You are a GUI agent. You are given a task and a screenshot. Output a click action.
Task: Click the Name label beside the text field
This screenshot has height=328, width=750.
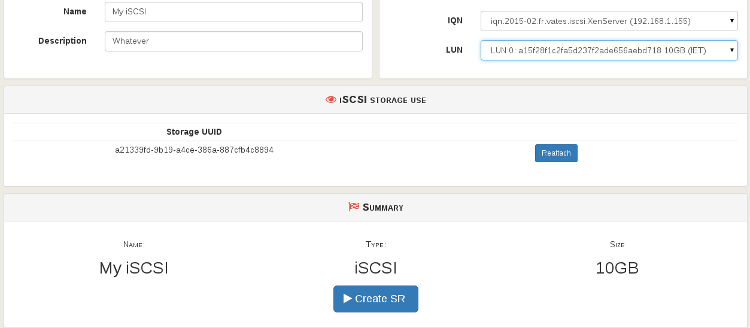click(75, 11)
